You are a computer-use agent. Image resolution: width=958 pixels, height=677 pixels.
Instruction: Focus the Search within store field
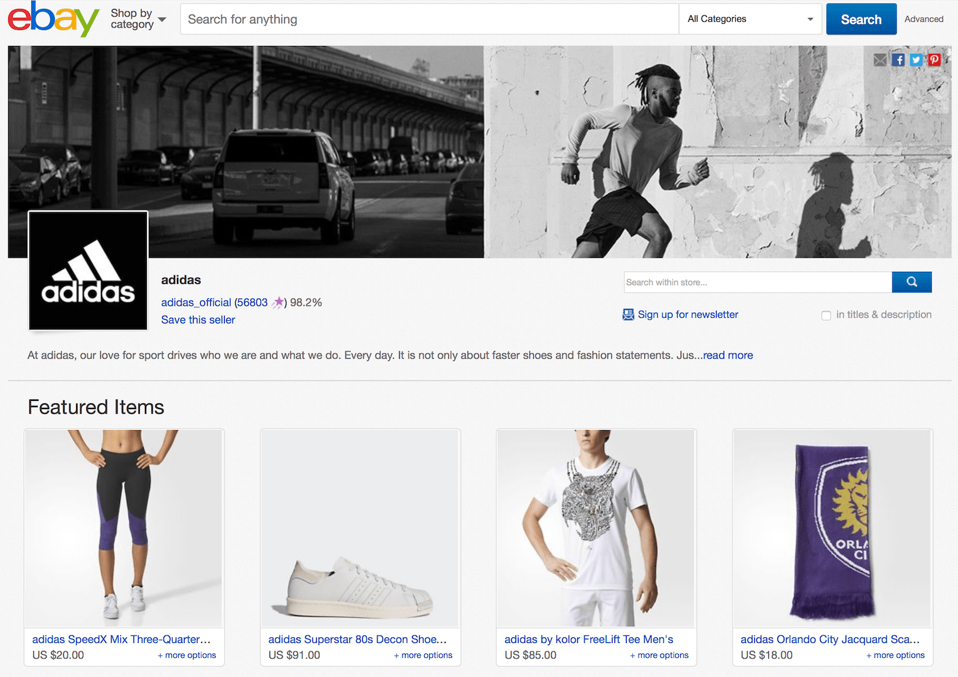(758, 282)
